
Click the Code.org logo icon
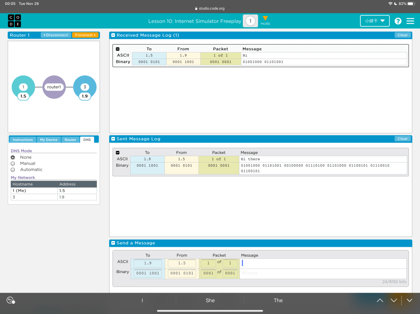[x=14, y=21]
